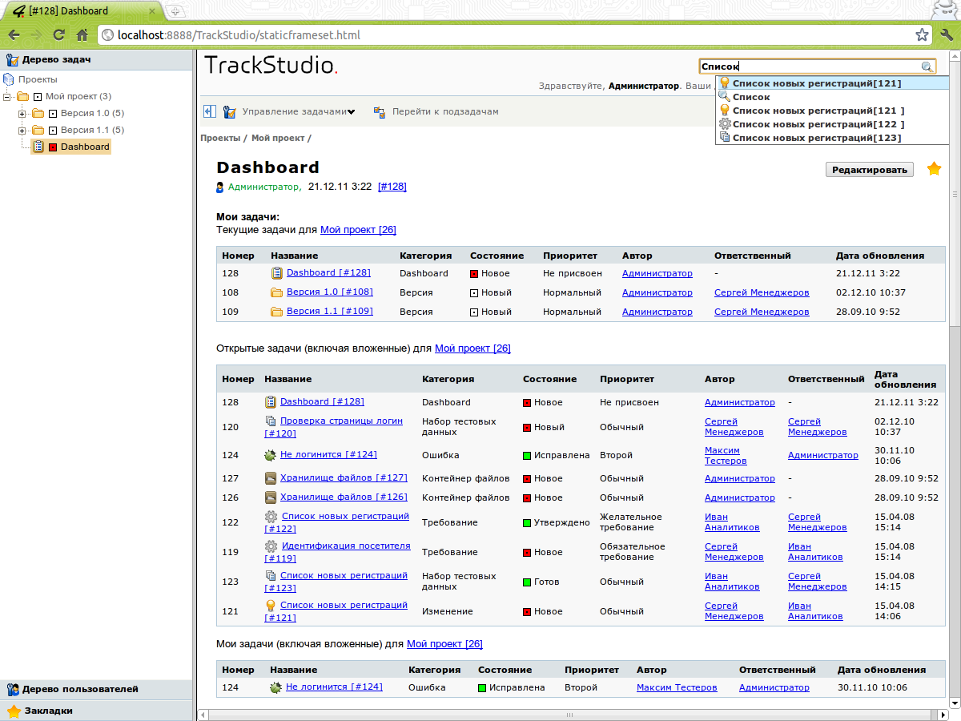Click the folder icon beside 'Версия 1.1 [#109]'
This screenshot has width=961, height=721.
tap(277, 312)
